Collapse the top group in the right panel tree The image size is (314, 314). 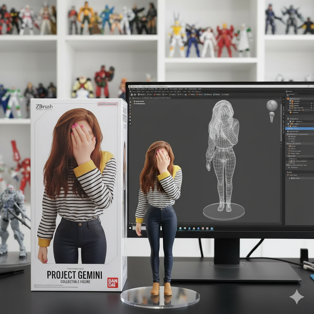point(287,98)
